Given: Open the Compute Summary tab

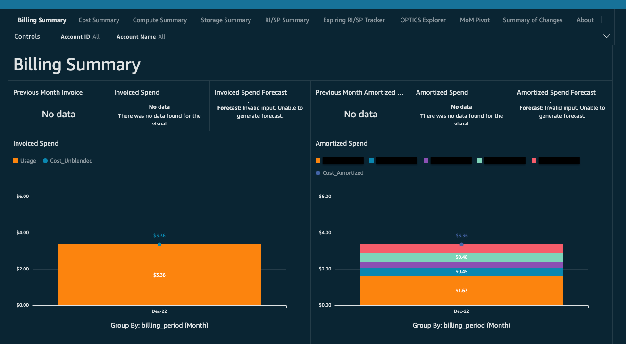Looking at the screenshot, I should (160, 20).
